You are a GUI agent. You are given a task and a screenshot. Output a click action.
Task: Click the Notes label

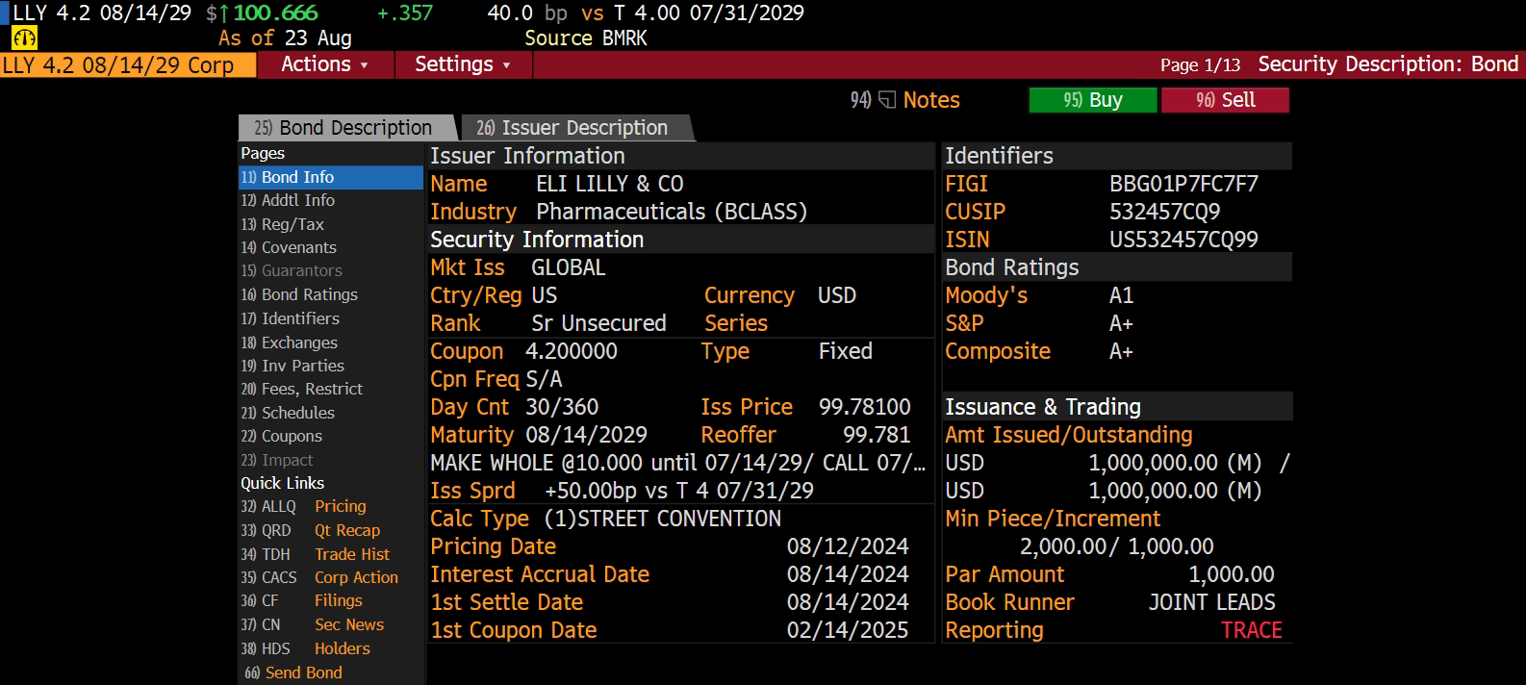click(x=931, y=100)
